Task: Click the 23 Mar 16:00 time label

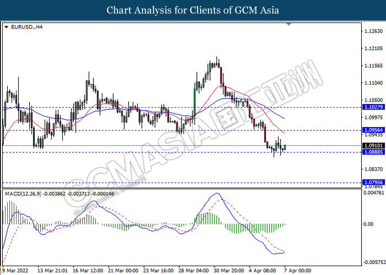Action: tap(158, 271)
